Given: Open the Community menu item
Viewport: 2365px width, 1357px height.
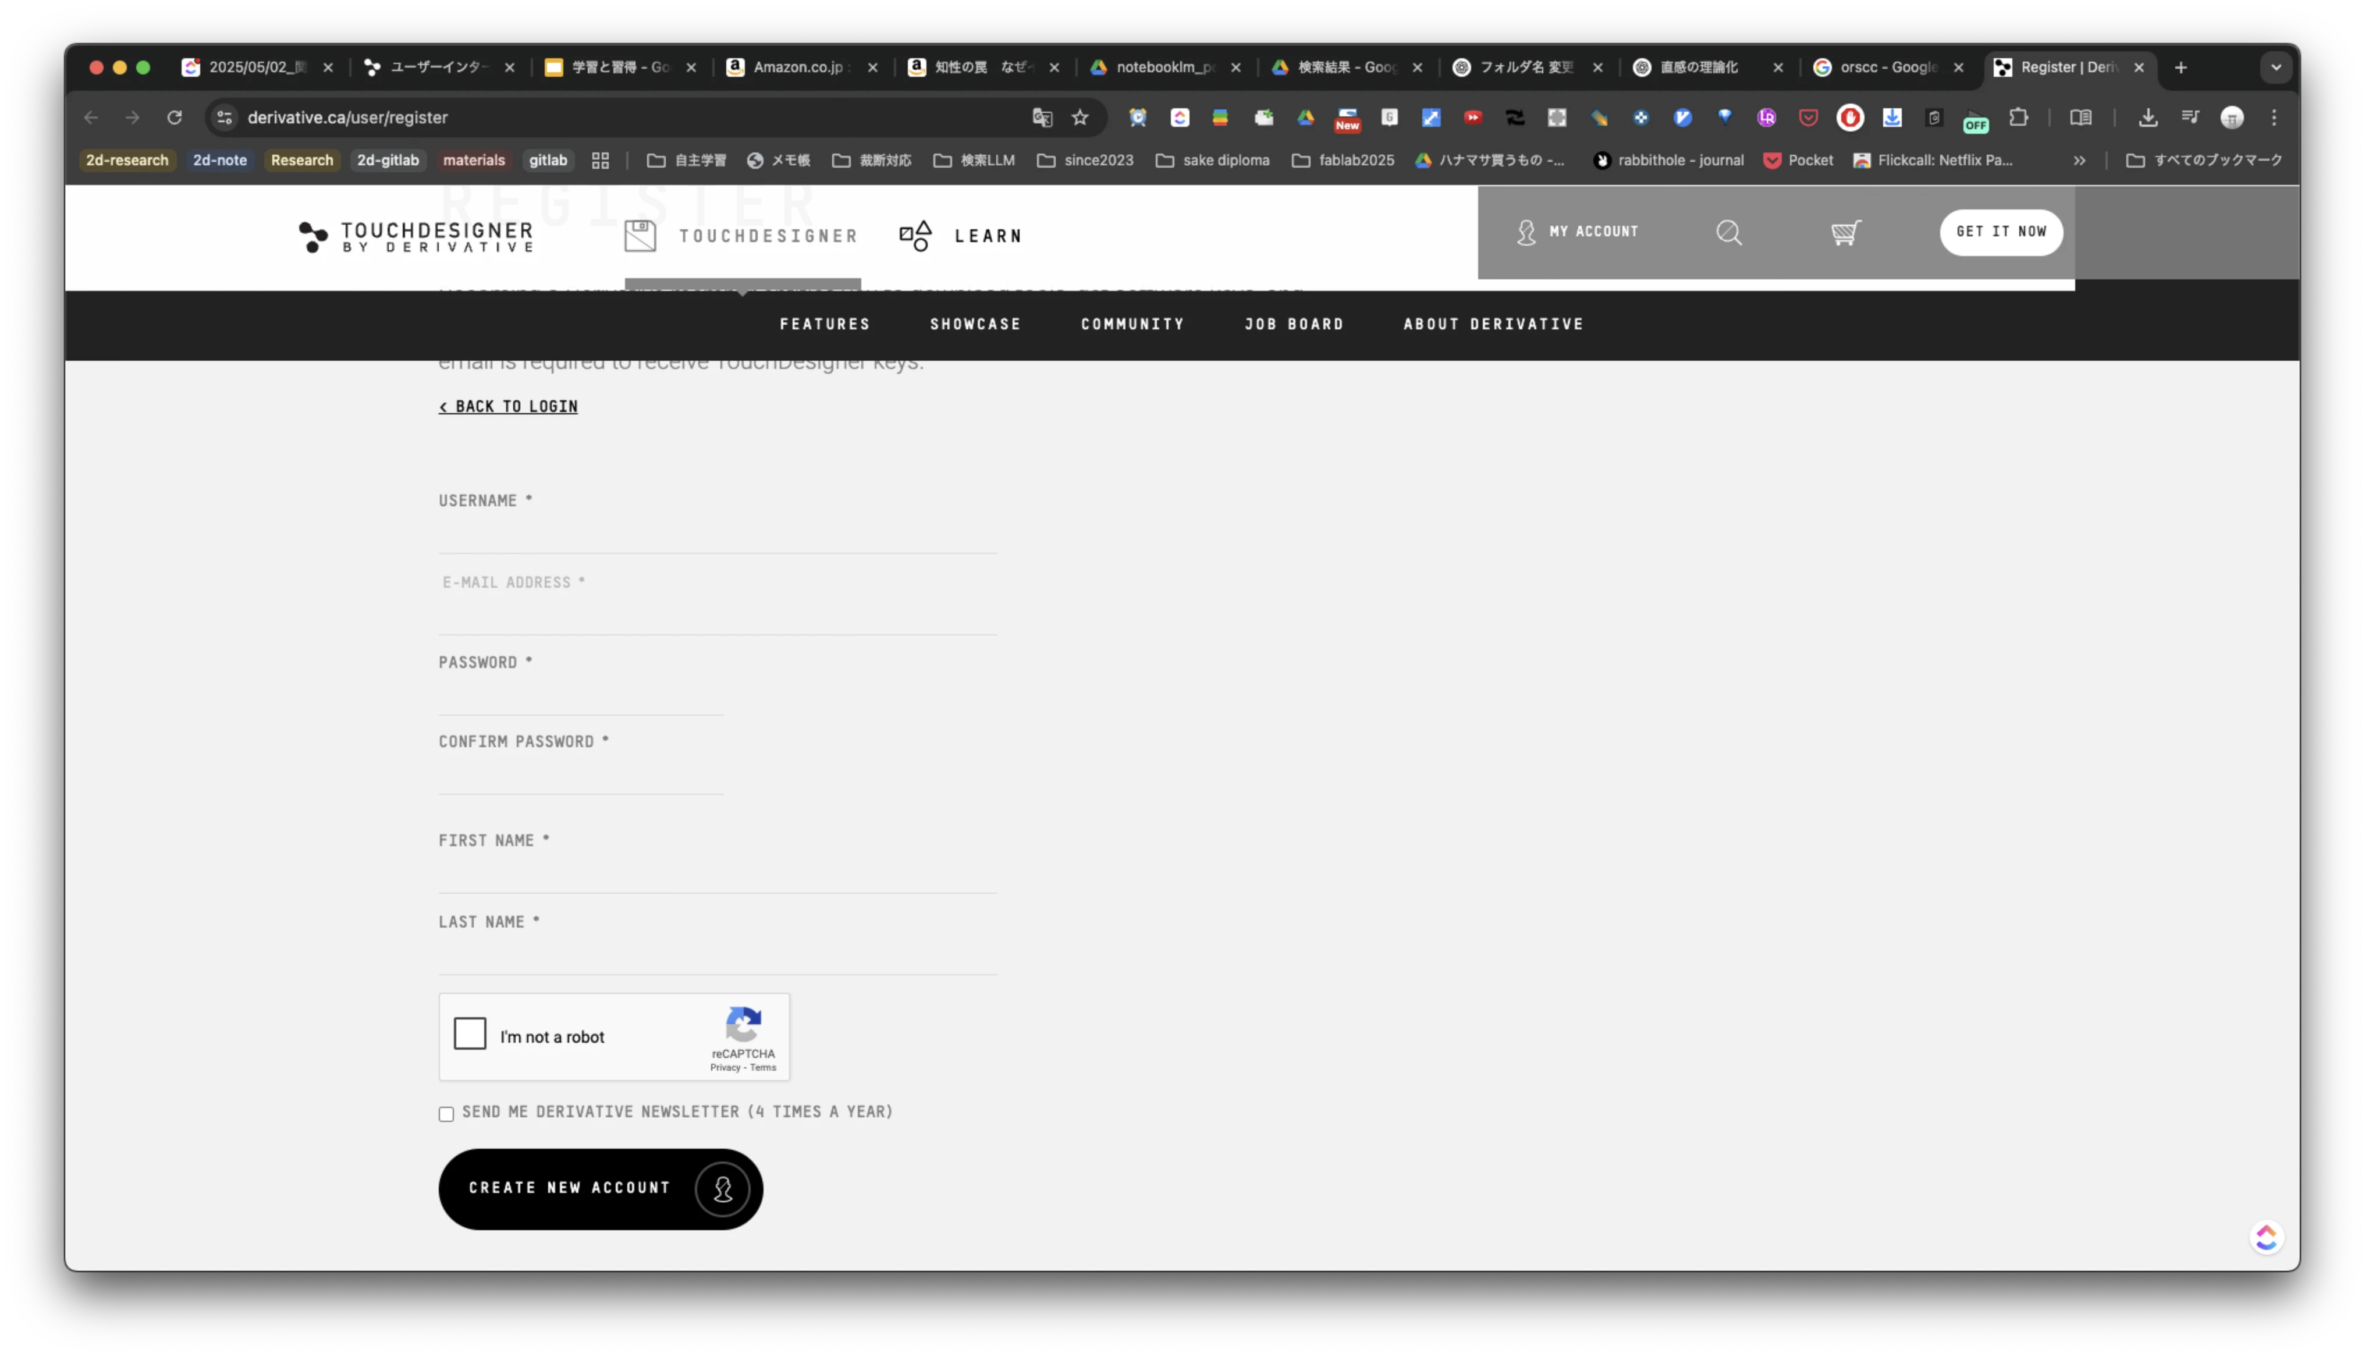Looking at the screenshot, I should tap(1132, 324).
